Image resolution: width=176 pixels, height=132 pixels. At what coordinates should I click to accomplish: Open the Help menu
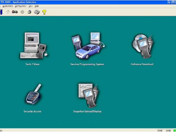point(37,6)
